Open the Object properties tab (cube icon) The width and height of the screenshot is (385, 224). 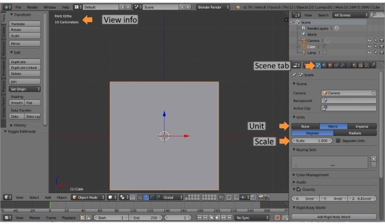[330, 65]
